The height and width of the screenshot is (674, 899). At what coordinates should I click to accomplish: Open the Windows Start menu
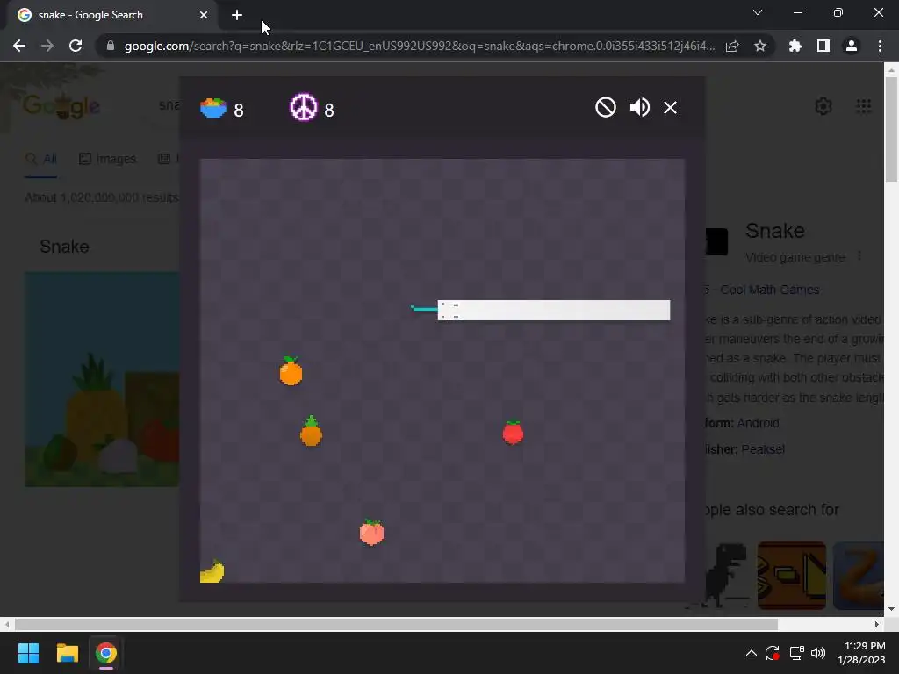pos(28,653)
